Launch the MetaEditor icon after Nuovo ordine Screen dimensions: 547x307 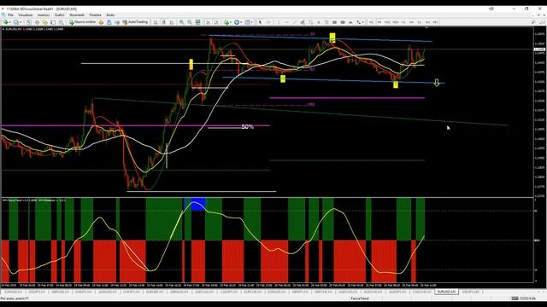[x=101, y=22]
